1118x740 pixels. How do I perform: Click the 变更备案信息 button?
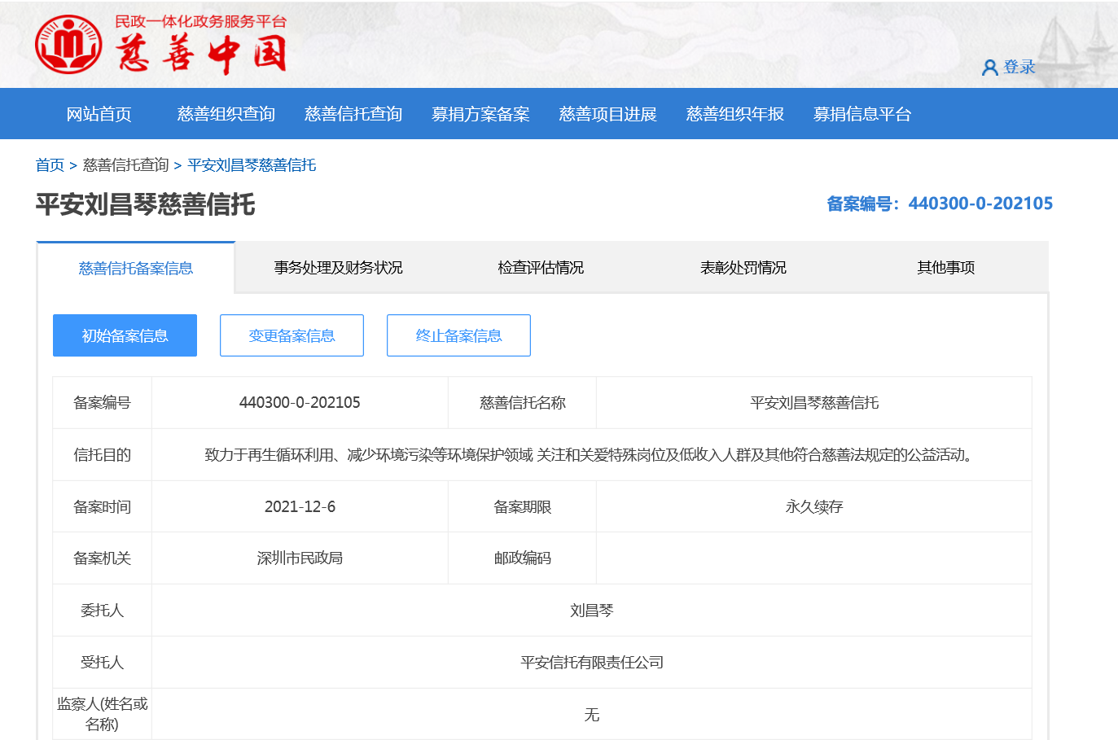[x=292, y=335]
